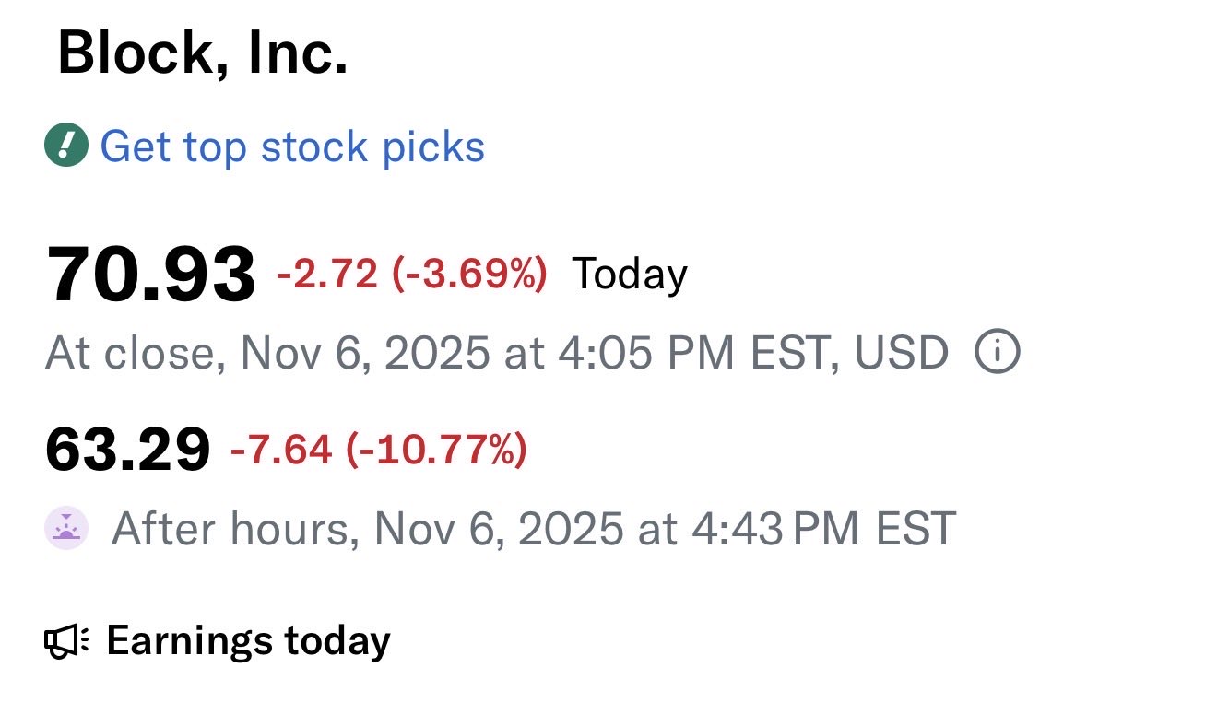Click the -7.64 after-hours price change
Viewport: 1217px width, 726px height.
tap(280, 451)
